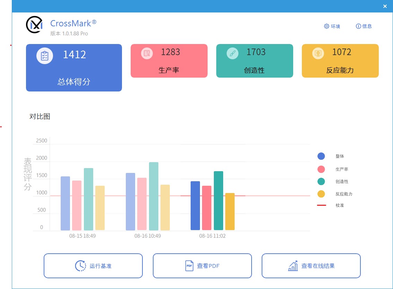Click the 500 axis value

pos(42,210)
